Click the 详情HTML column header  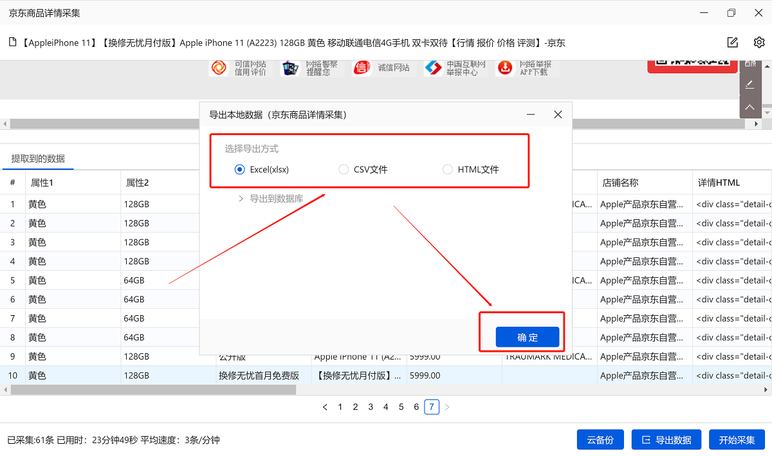coord(732,183)
